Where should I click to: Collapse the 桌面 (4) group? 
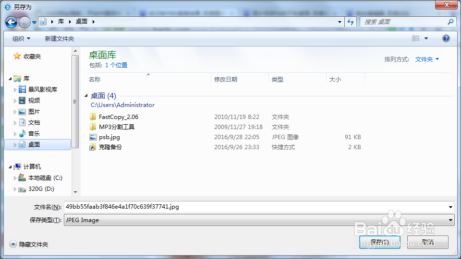coord(86,95)
